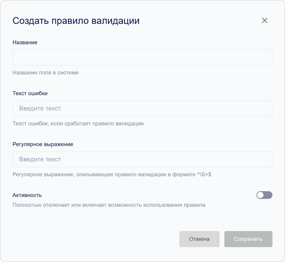Click the Название field label
This screenshot has width=285, height=262.
pos(25,42)
